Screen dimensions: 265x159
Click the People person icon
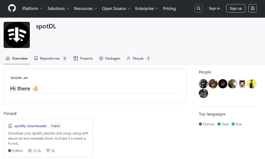pos(129,58)
